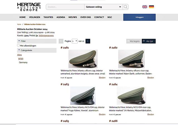This screenshot has height=125, width=178.
Task: Click the Inloggen button
Action: point(139,17)
